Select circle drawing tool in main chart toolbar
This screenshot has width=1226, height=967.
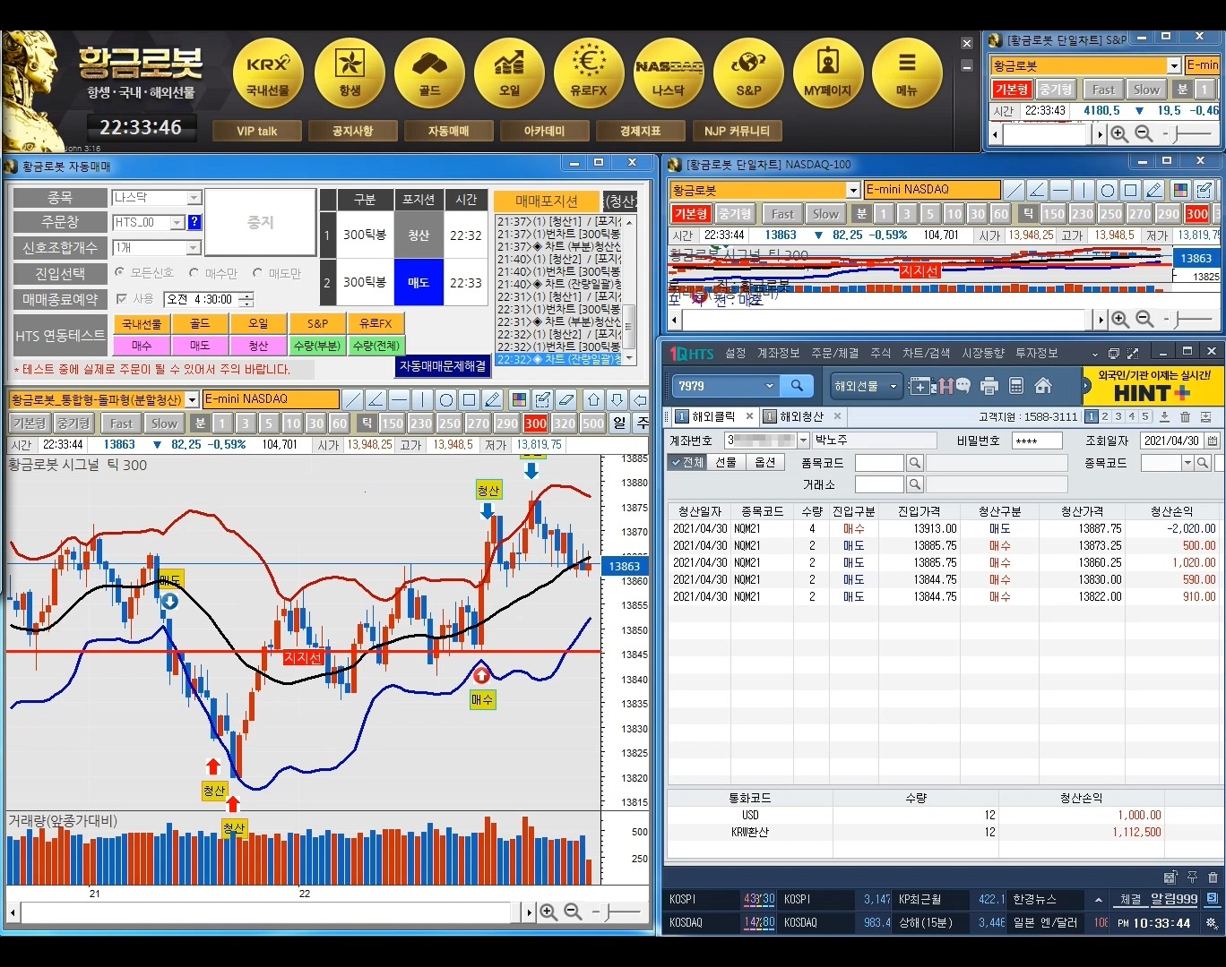click(446, 399)
